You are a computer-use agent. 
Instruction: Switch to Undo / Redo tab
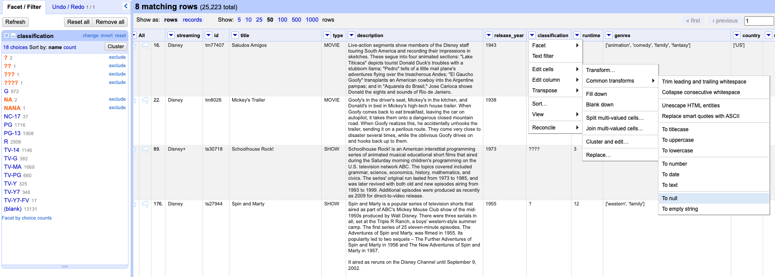tap(73, 7)
